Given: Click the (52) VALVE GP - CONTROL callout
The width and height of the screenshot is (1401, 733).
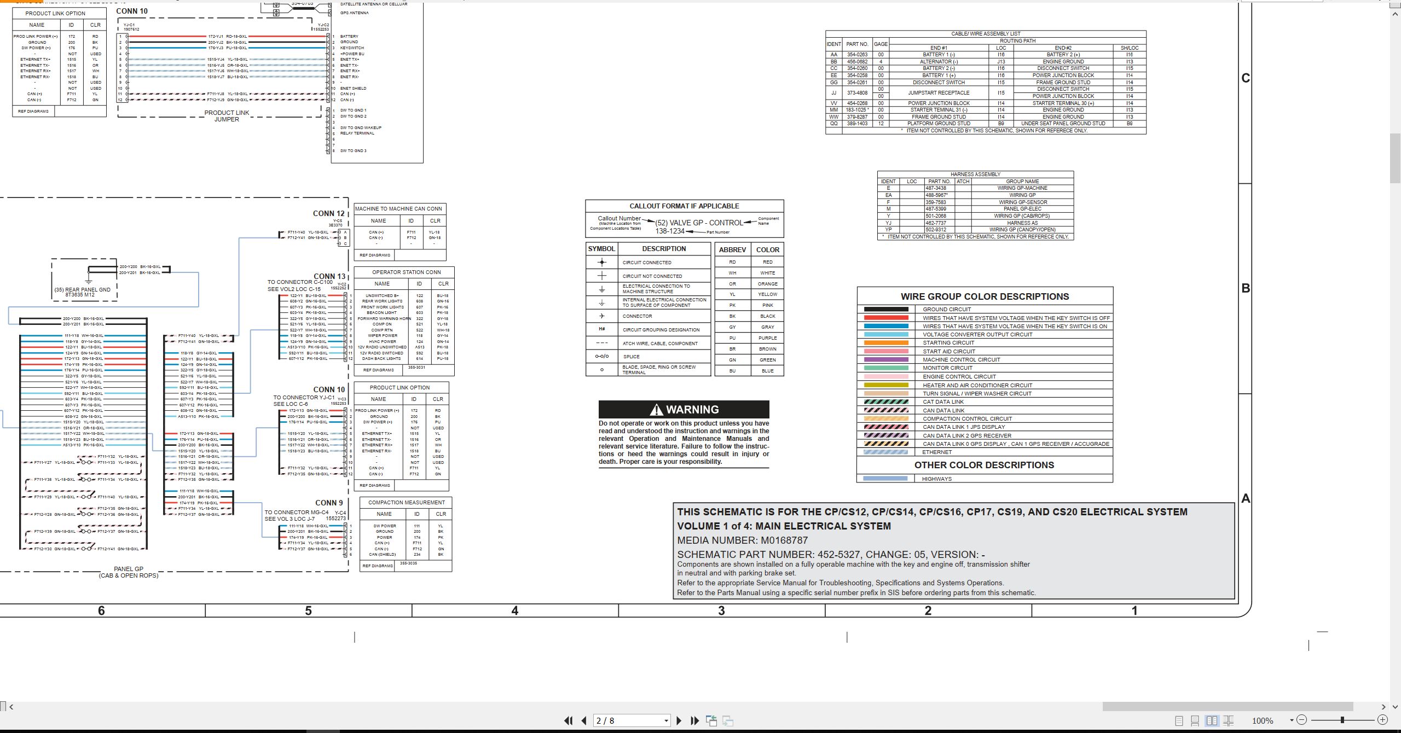Looking at the screenshot, I should 699,223.
